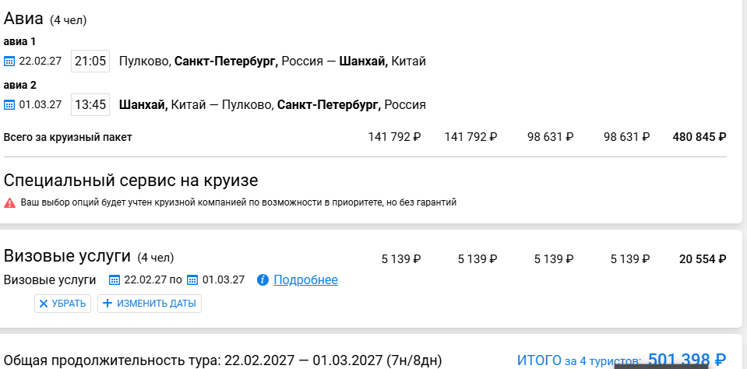Click calendar icon beside 01.03.27 return flight
This screenshot has width=747, height=369.
point(9,105)
